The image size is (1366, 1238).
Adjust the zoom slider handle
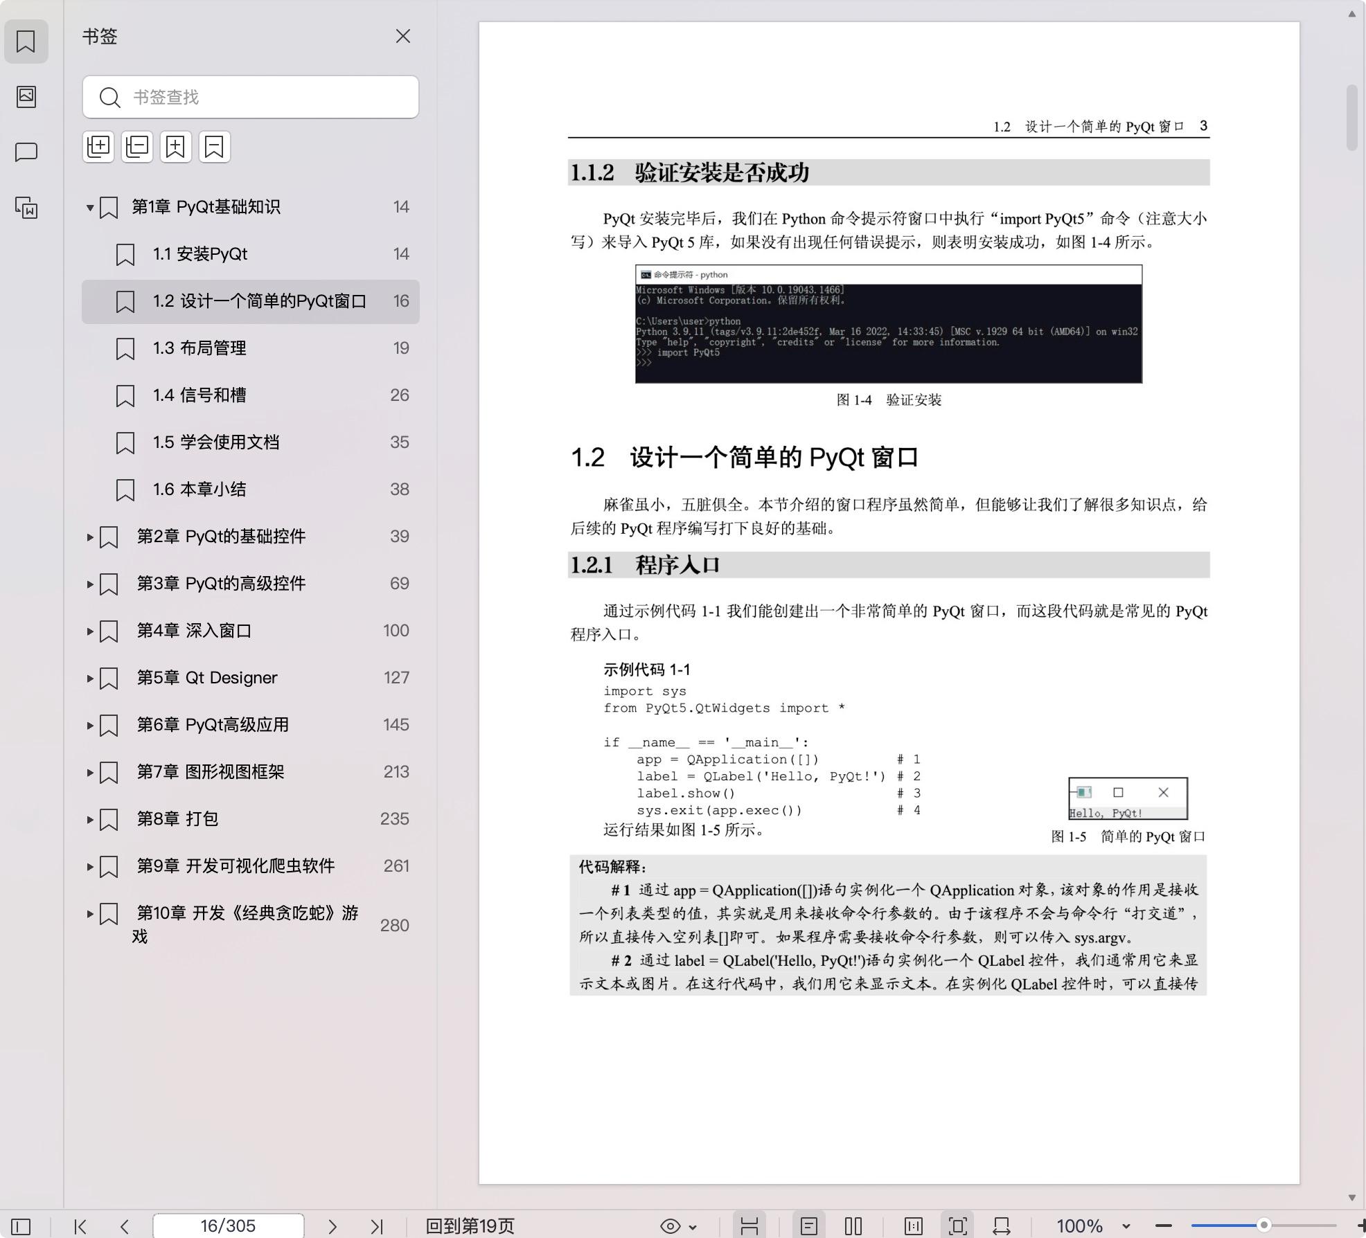point(1263,1225)
